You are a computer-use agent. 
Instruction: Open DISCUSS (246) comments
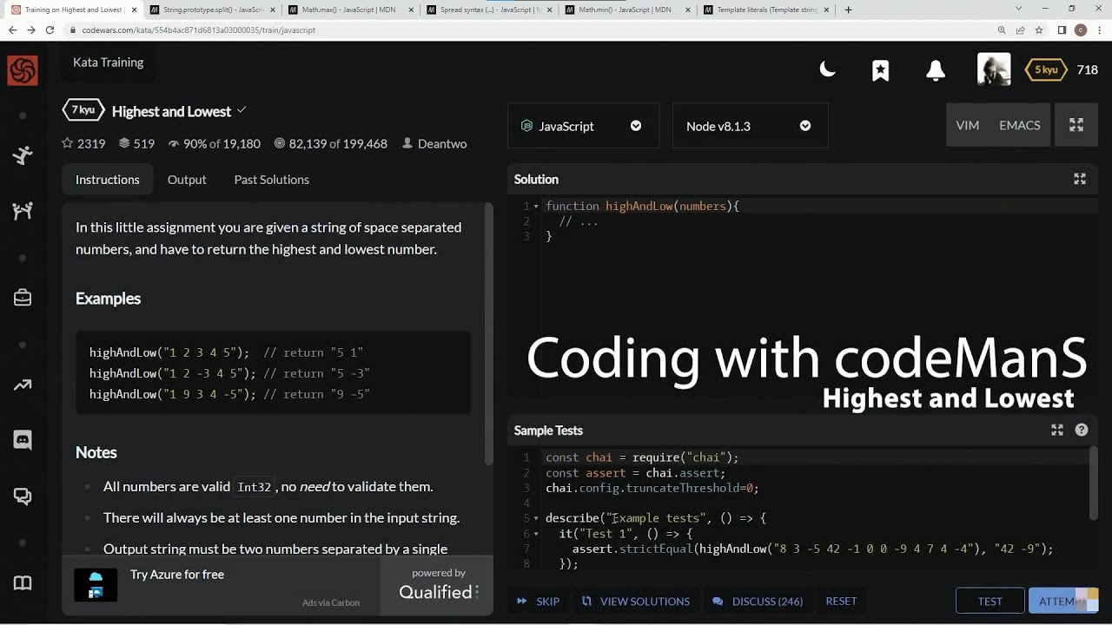(x=758, y=601)
